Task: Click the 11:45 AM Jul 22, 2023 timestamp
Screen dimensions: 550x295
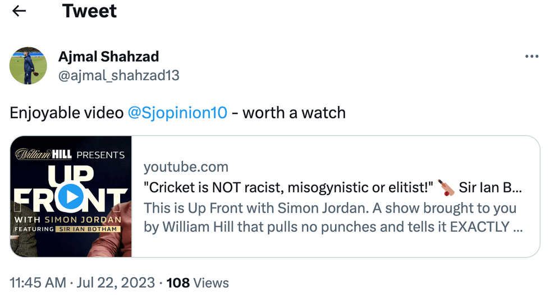Action: (x=82, y=283)
